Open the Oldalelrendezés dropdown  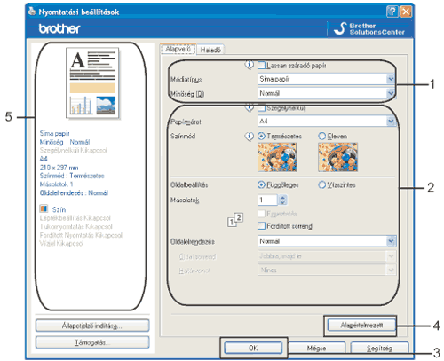[x=327, y=241]
